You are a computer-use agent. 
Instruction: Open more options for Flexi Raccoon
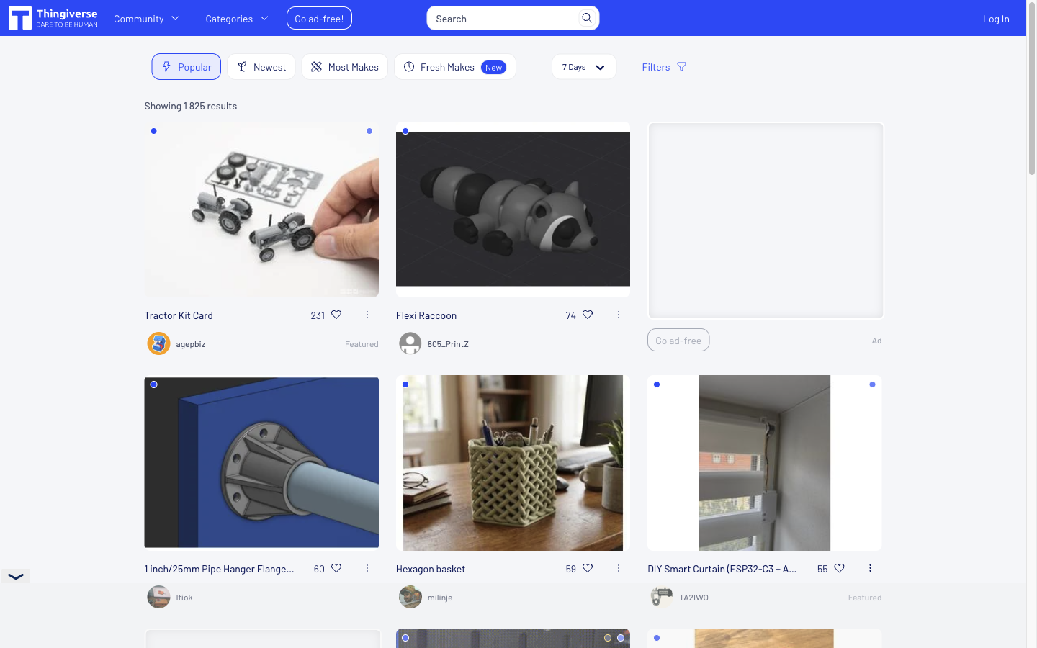(619, 315)
